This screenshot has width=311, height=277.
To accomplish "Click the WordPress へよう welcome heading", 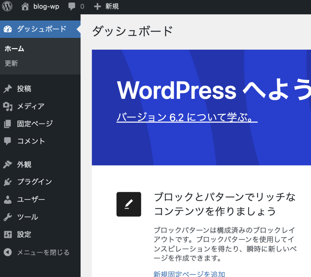I will [x=214, y=90].
